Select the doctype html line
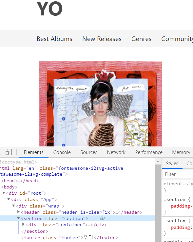Screen dimensions: 193x242 [x=18, y=162]
